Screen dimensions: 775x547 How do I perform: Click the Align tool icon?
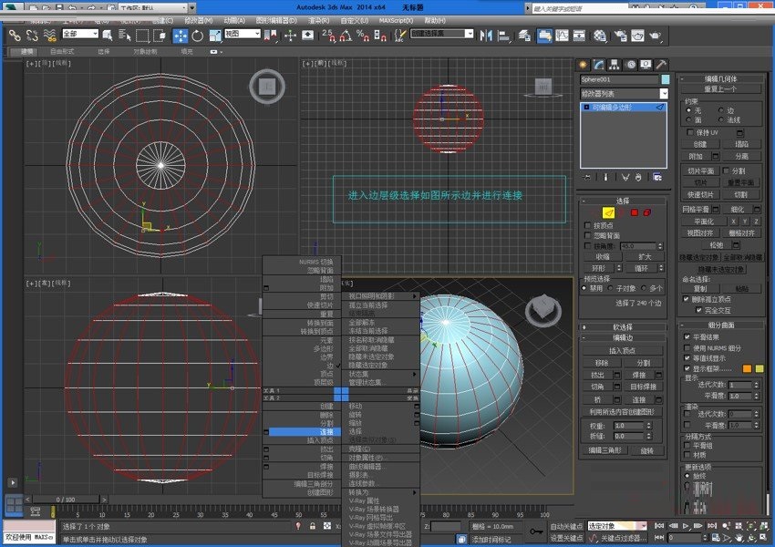pos(503,36)
